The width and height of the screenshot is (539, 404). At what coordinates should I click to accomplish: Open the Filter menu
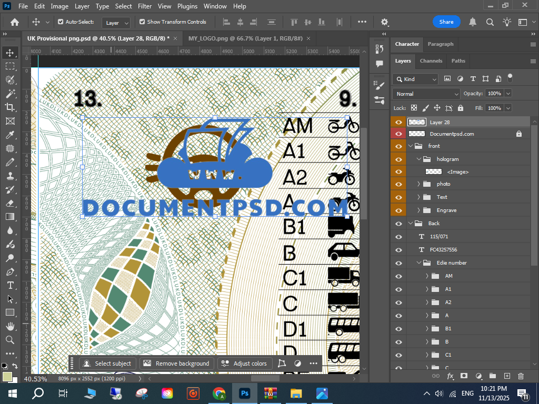click(x=144, y=6)
